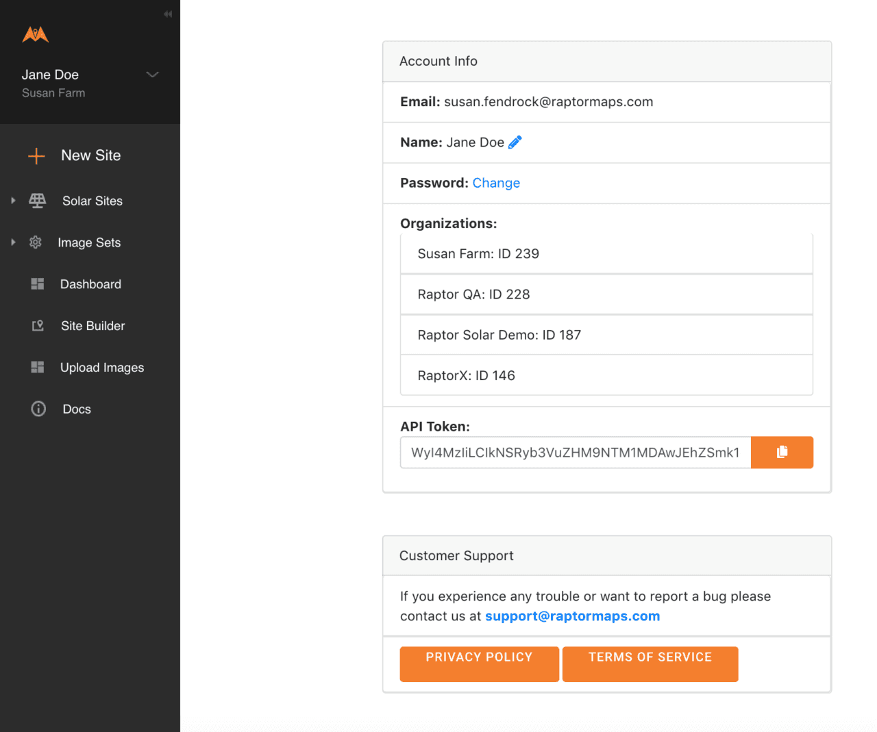877x732 pixels.
Task: Open the Jane Doe account dropdown chevron
Action: coord(153,75)
